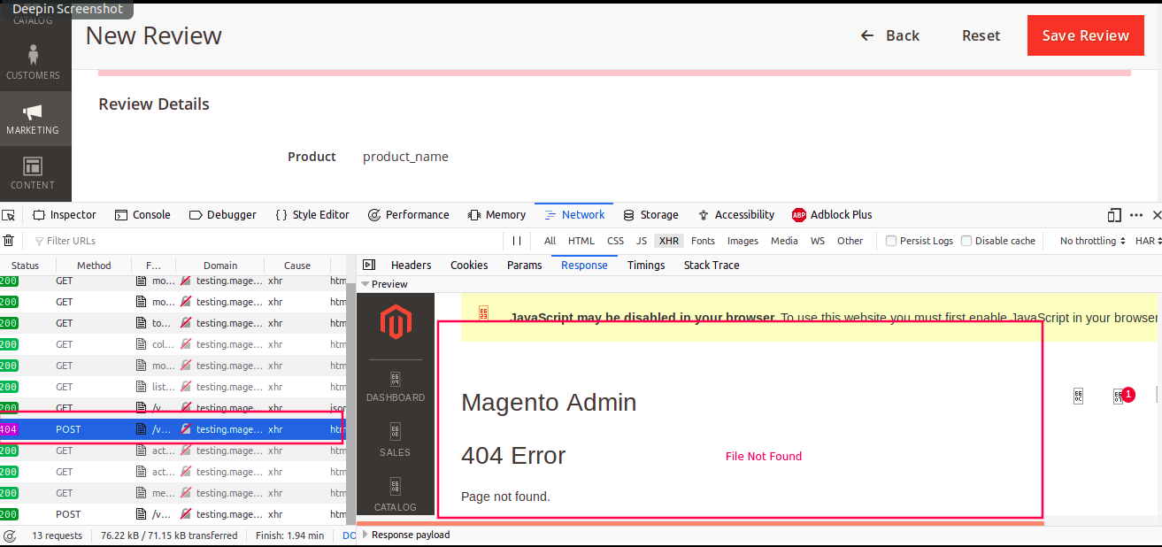Image resolution: width=1162 pixels, height=547 pixels.
Task: Sort requests by Cause column header
Action: (x=297, y=266)
